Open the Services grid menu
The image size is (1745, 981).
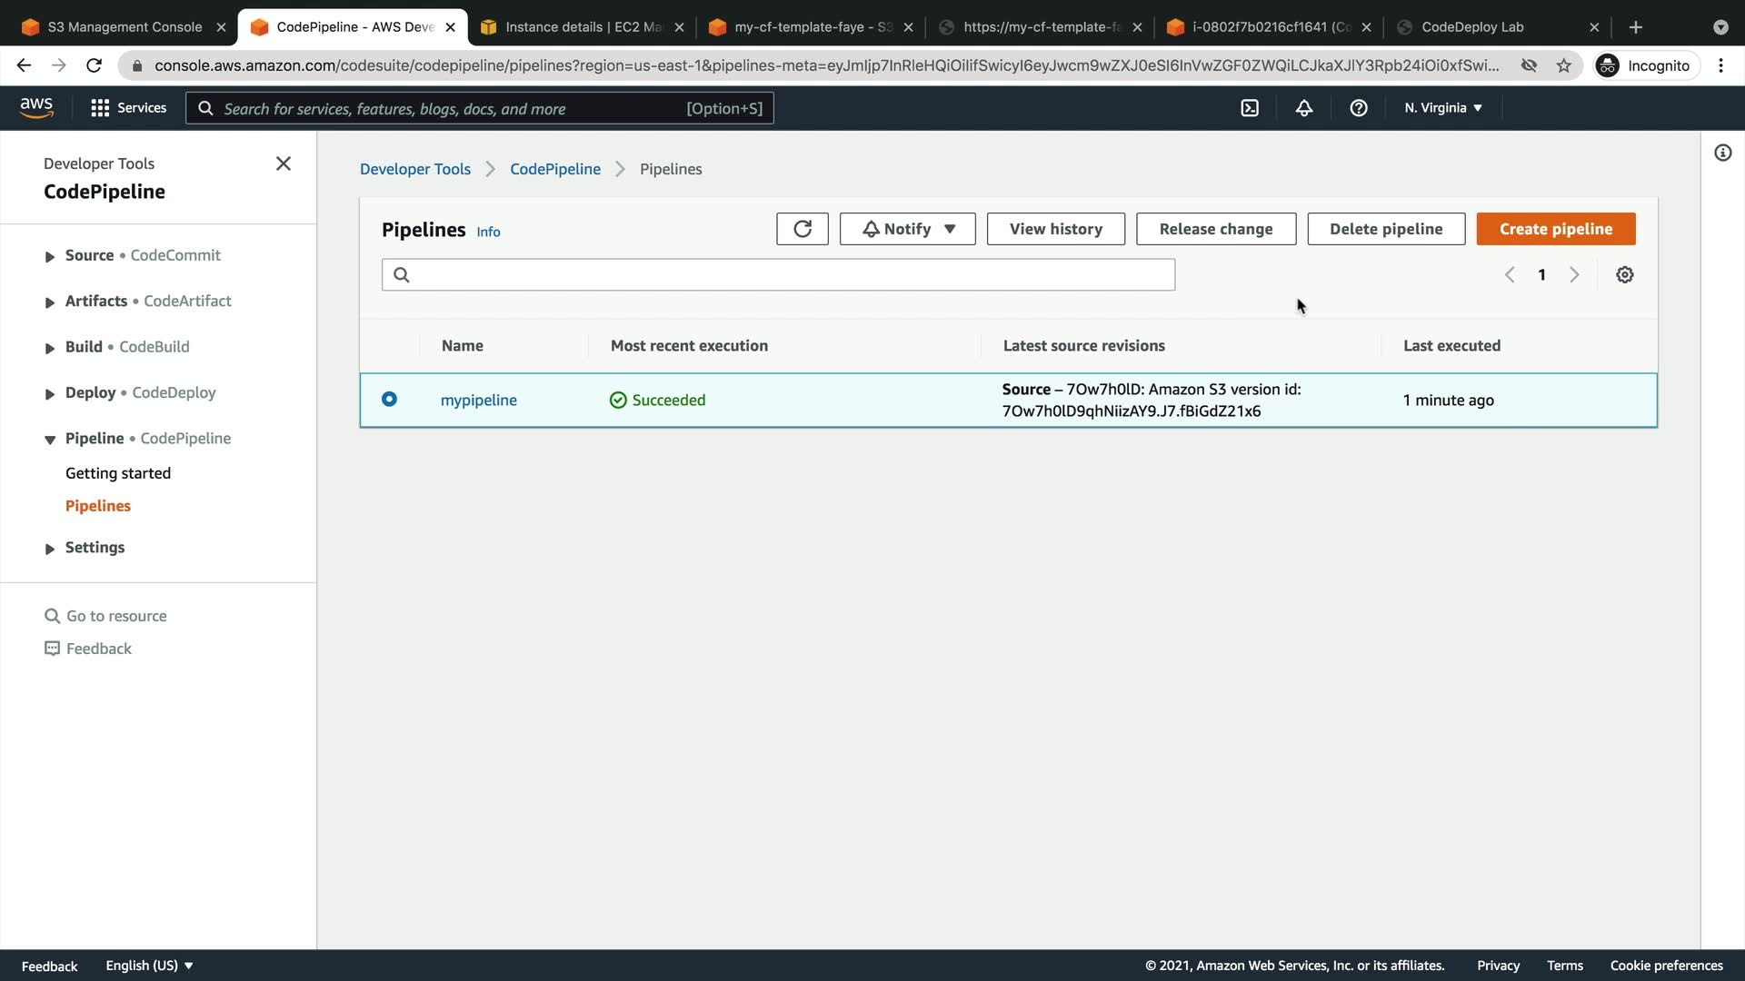click(128, 108)
